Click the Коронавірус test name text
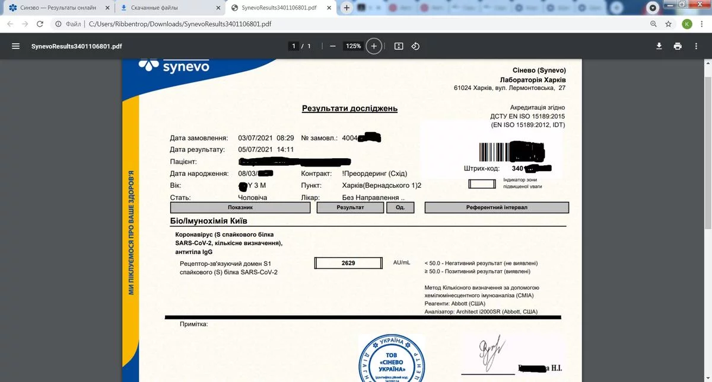Image resolution: width=712 pixels, height=382 pixels. tap(229, 243)
